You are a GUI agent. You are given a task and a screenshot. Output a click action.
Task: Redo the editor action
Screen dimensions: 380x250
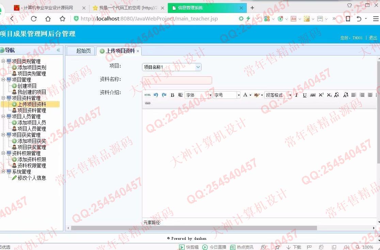tap(164, 95)
